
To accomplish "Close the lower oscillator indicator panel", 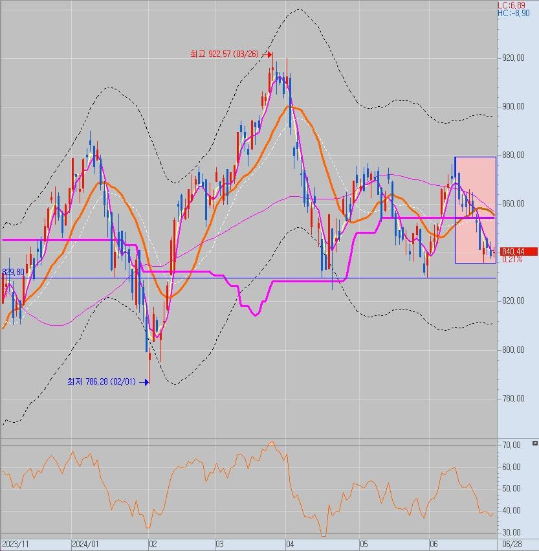I will tap(534, 443).
